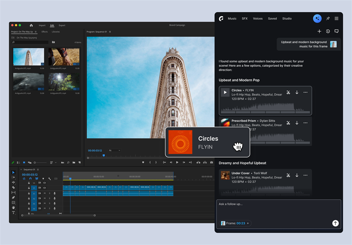
Task: Go to the Premiere Home screen icon
Action: tap(31, 26)
